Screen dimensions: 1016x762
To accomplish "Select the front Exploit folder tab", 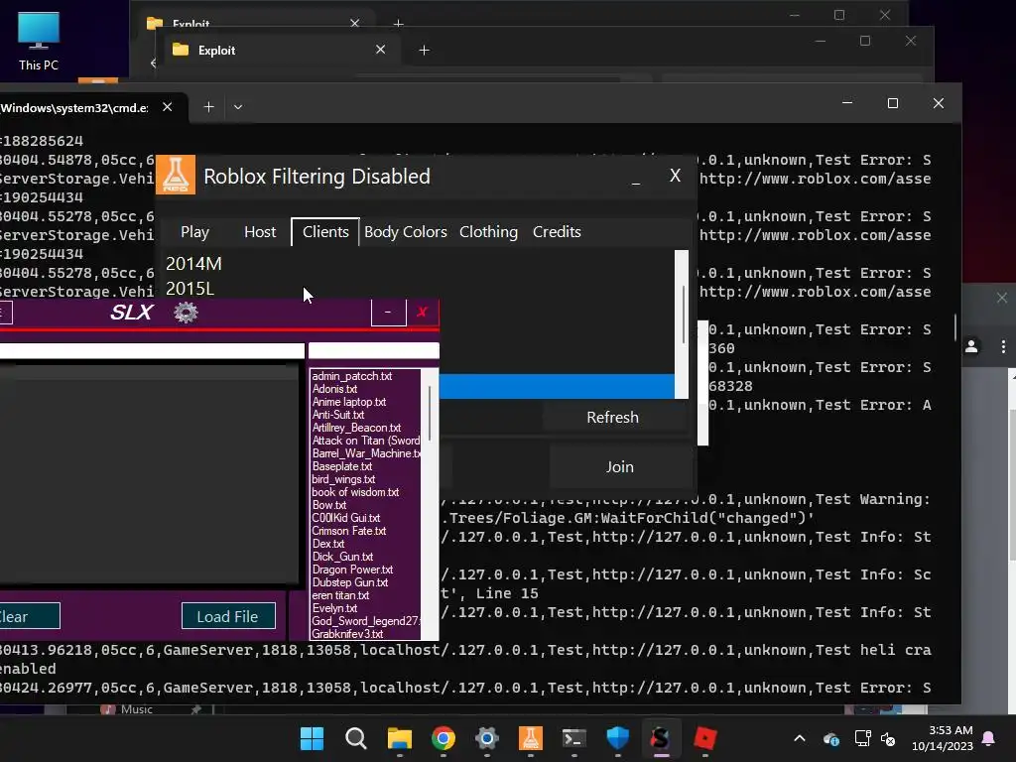I will 279,50.
